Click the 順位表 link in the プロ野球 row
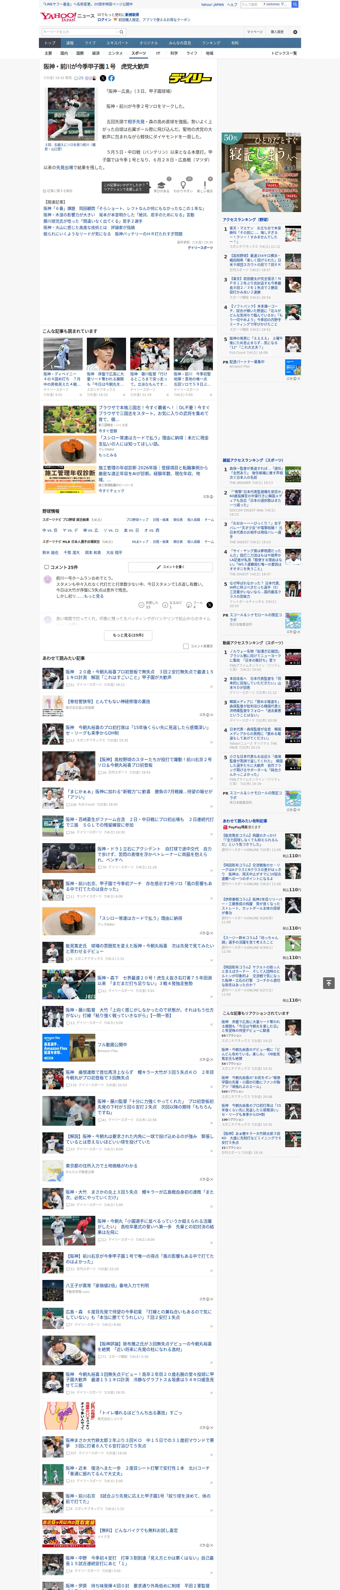Viewport: 340px width, 1590px height. tap(178, 520)
